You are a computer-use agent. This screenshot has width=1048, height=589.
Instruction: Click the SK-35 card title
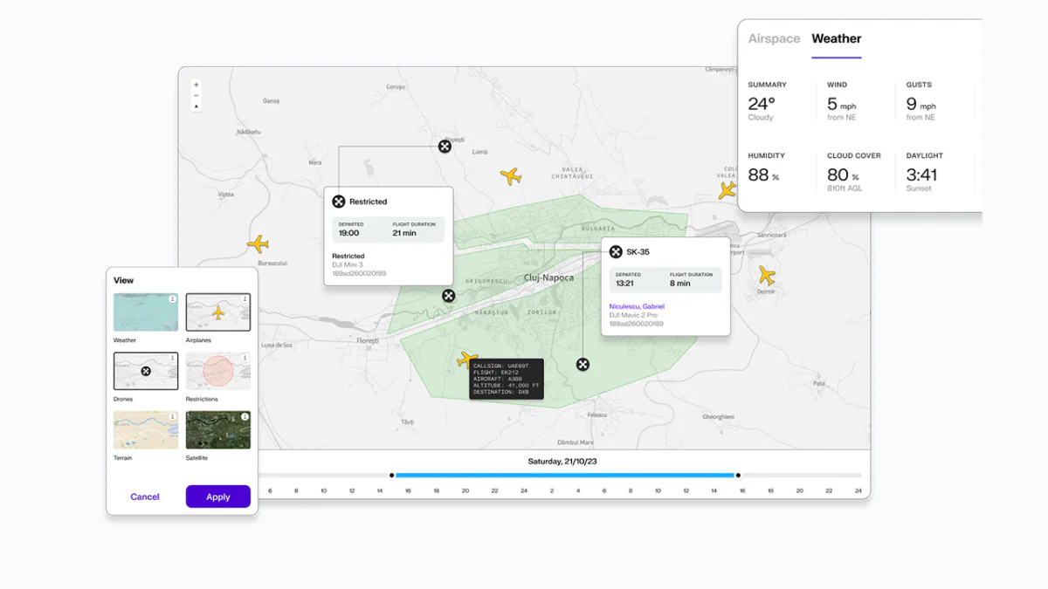pos(638,251)
